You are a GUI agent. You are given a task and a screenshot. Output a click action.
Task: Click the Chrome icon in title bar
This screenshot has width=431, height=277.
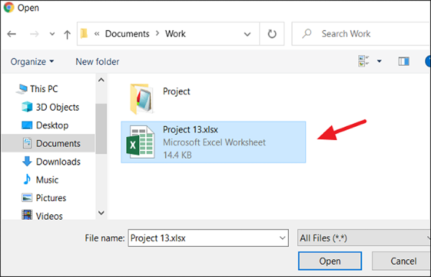9,7
